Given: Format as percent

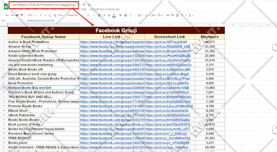Looking at the screenshot, I should [45, 15].
